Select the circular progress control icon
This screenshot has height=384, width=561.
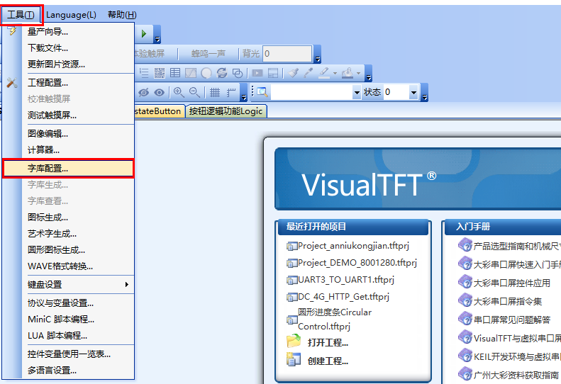pyautogui.click(x=206, y=73)
